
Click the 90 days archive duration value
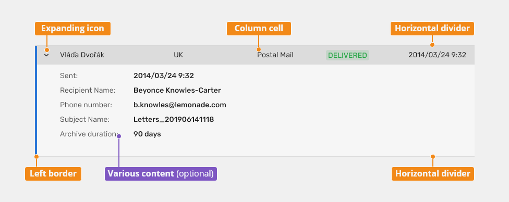tap(147, 134)
